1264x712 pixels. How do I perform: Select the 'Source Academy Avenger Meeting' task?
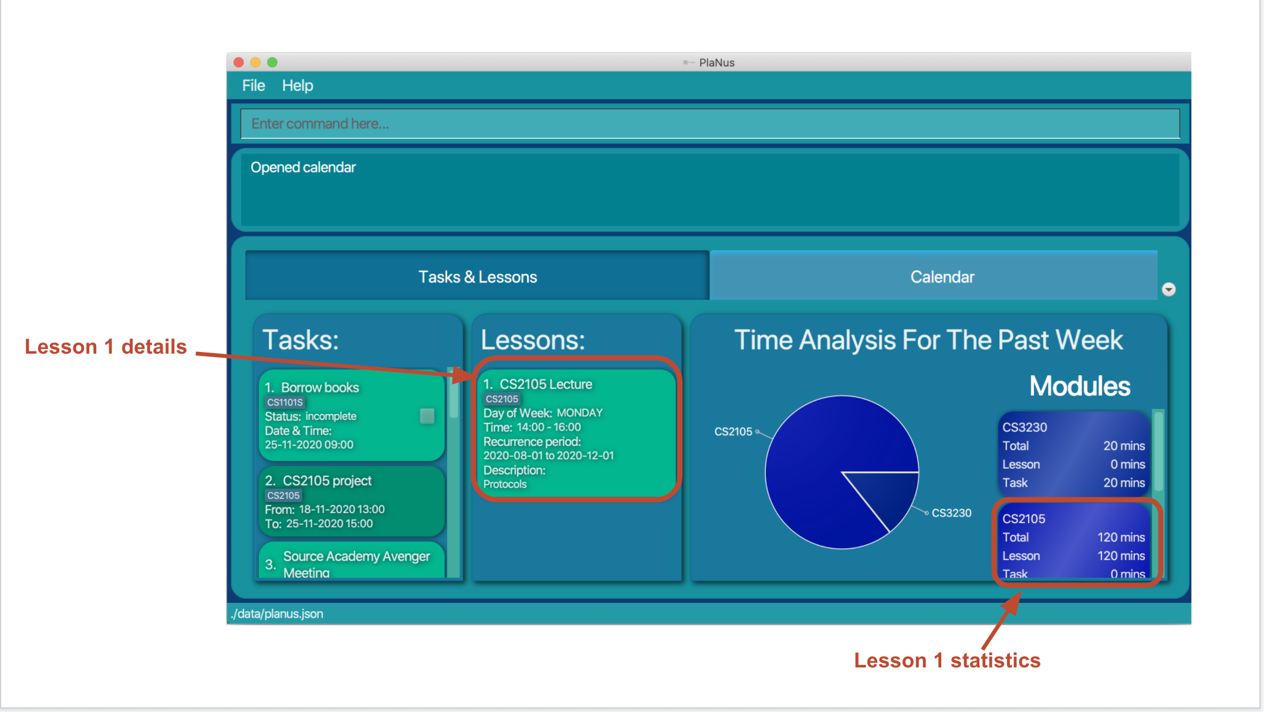pos(352,560)
